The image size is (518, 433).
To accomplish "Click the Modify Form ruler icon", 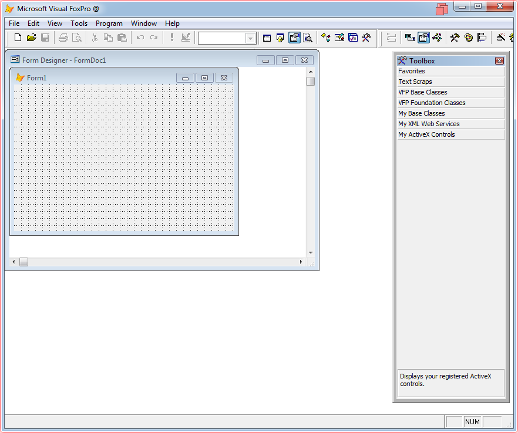I will (186, 38).
